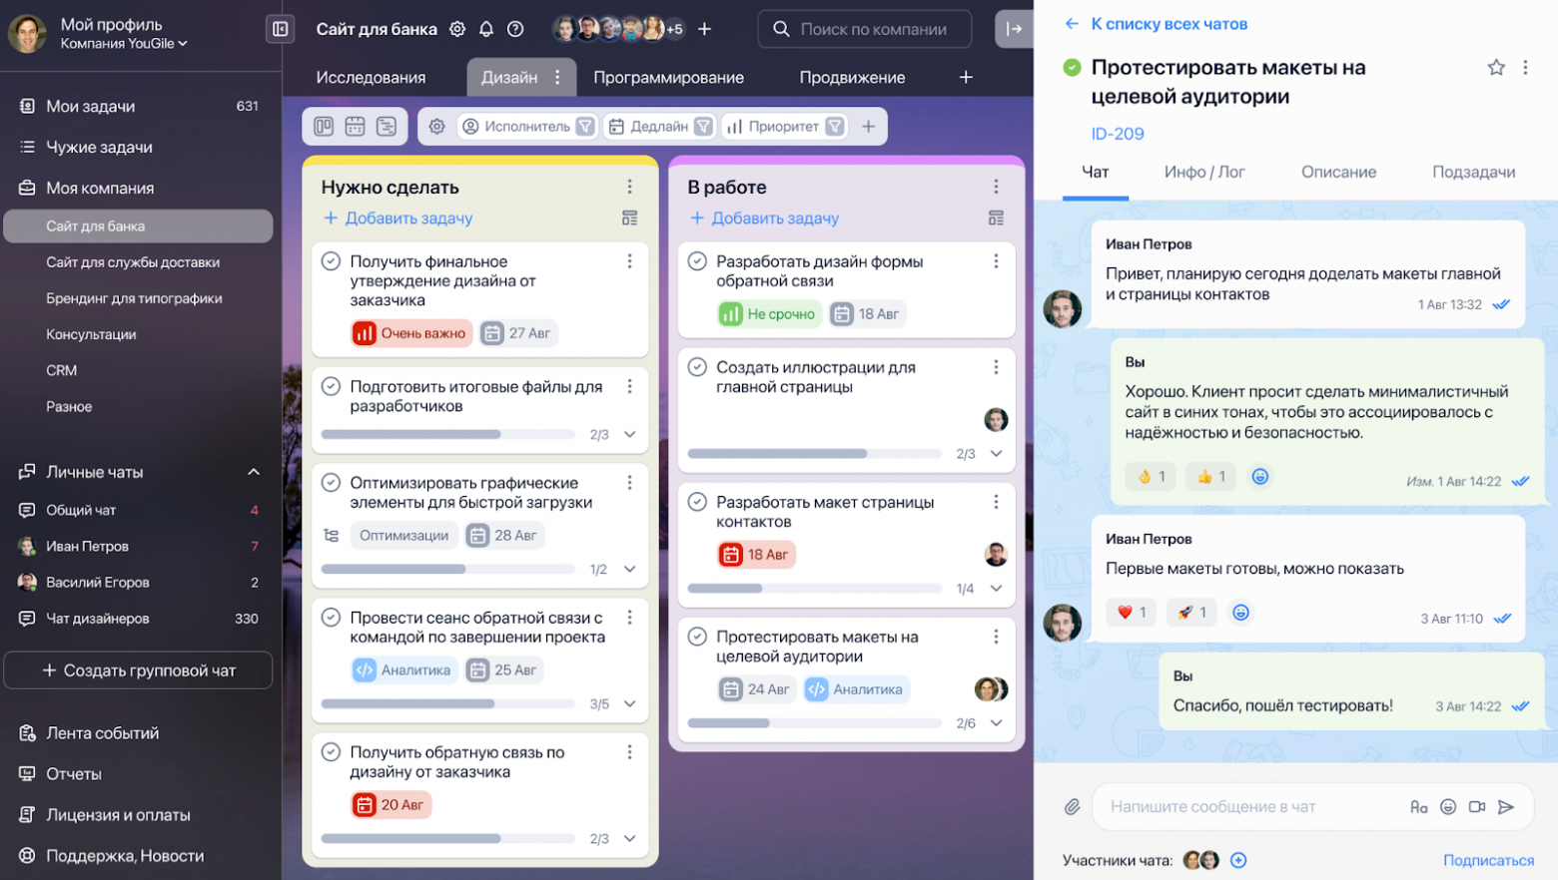
Task: Expand subtasks of Оптимизировать графические элементы card
Action: [x=630, y=569]
